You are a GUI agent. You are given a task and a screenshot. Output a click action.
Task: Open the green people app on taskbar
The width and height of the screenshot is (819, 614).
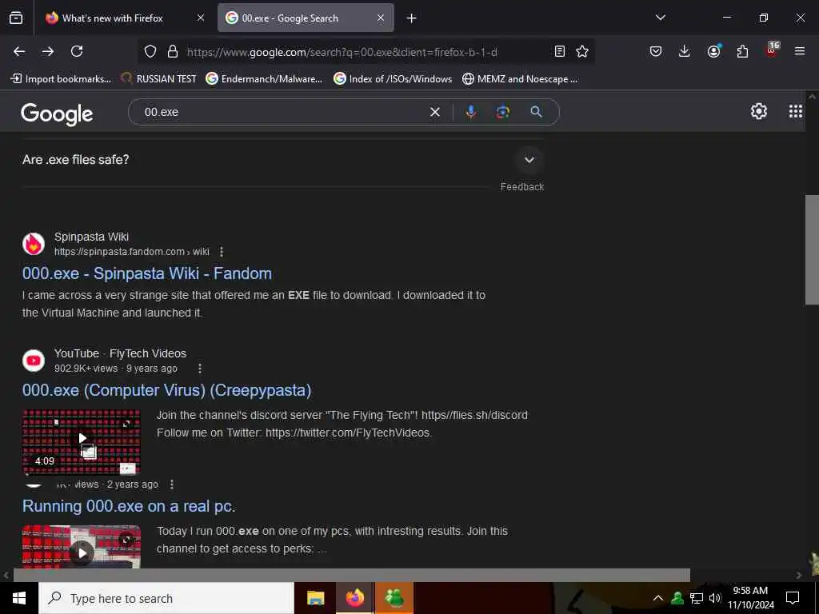tap(394, 598)
